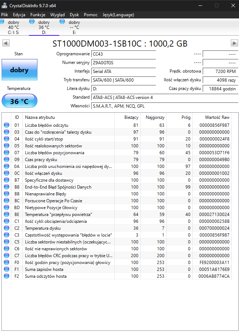Click the CrystalDiskInfo title bar app icon
This screenshot has width=239, height=333.
[4, 5]
